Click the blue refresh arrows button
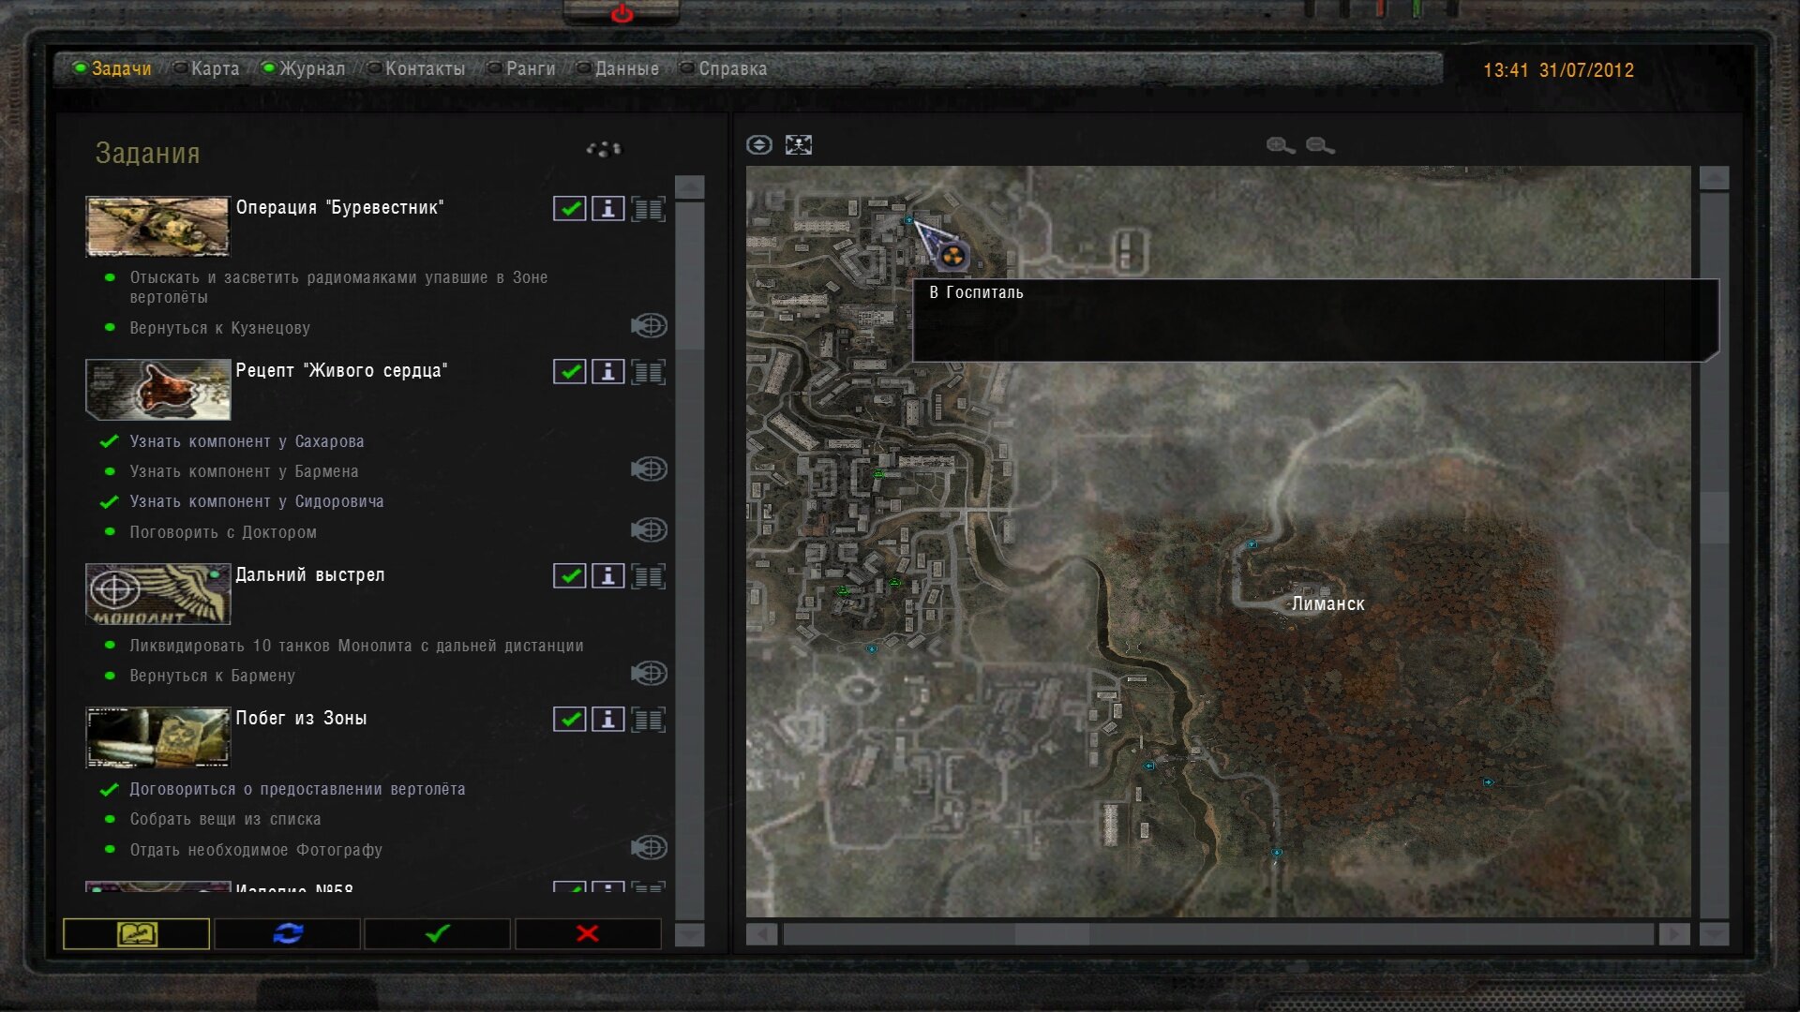The width and height of the screenshot is (1800, 1012). 288,933
